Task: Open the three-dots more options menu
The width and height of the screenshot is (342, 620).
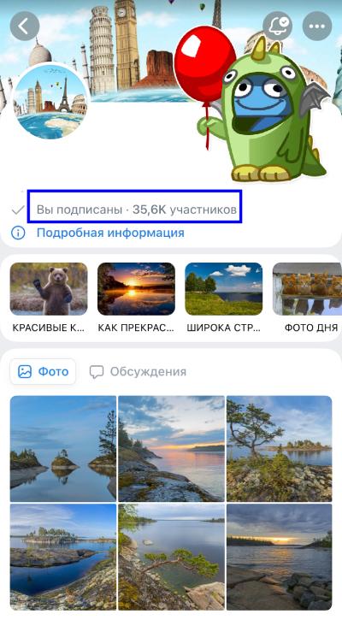Action: (x=317, y=27)
